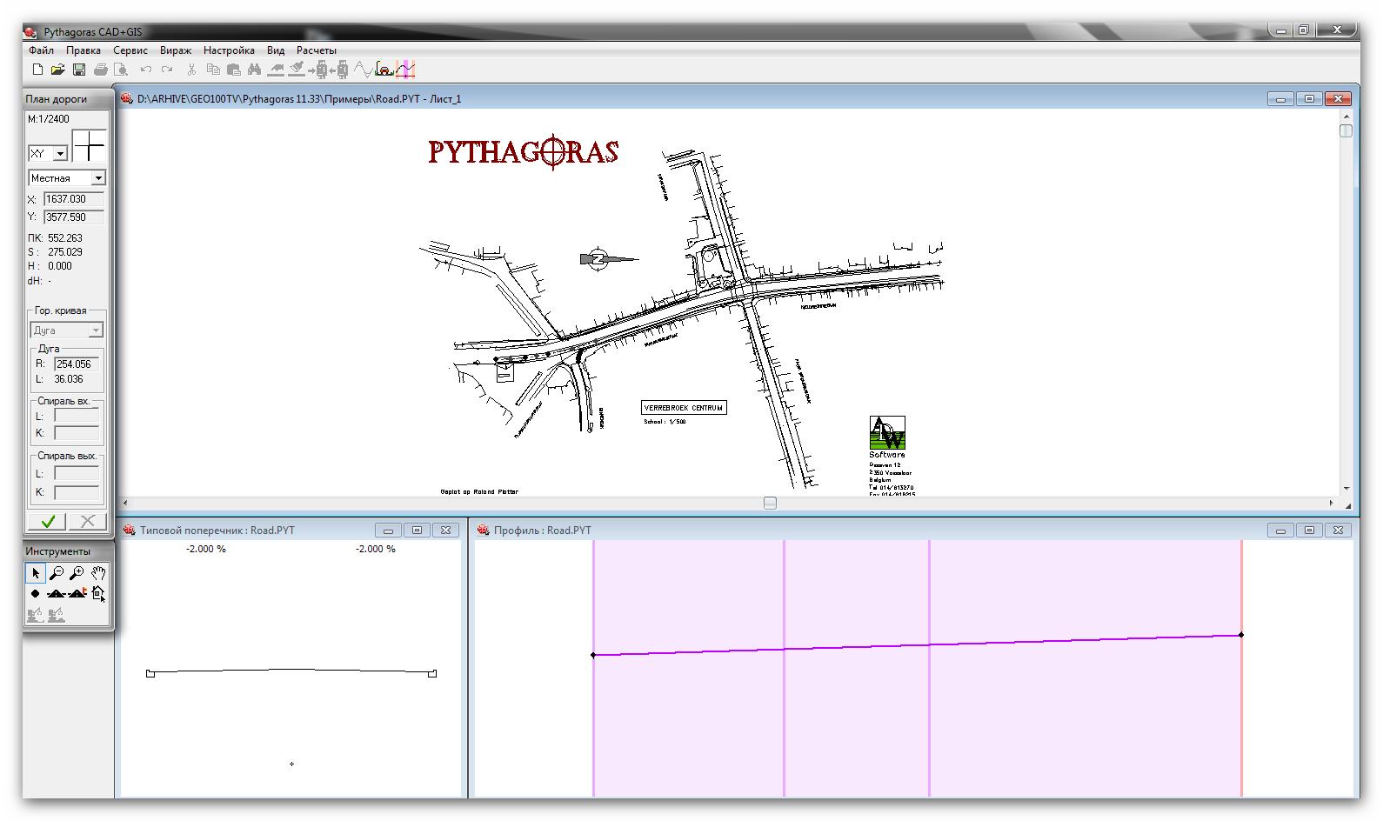Select the Zoom out magnifier tool
The width and height of the screenshot is (1383, 821).
coord(57,573)
